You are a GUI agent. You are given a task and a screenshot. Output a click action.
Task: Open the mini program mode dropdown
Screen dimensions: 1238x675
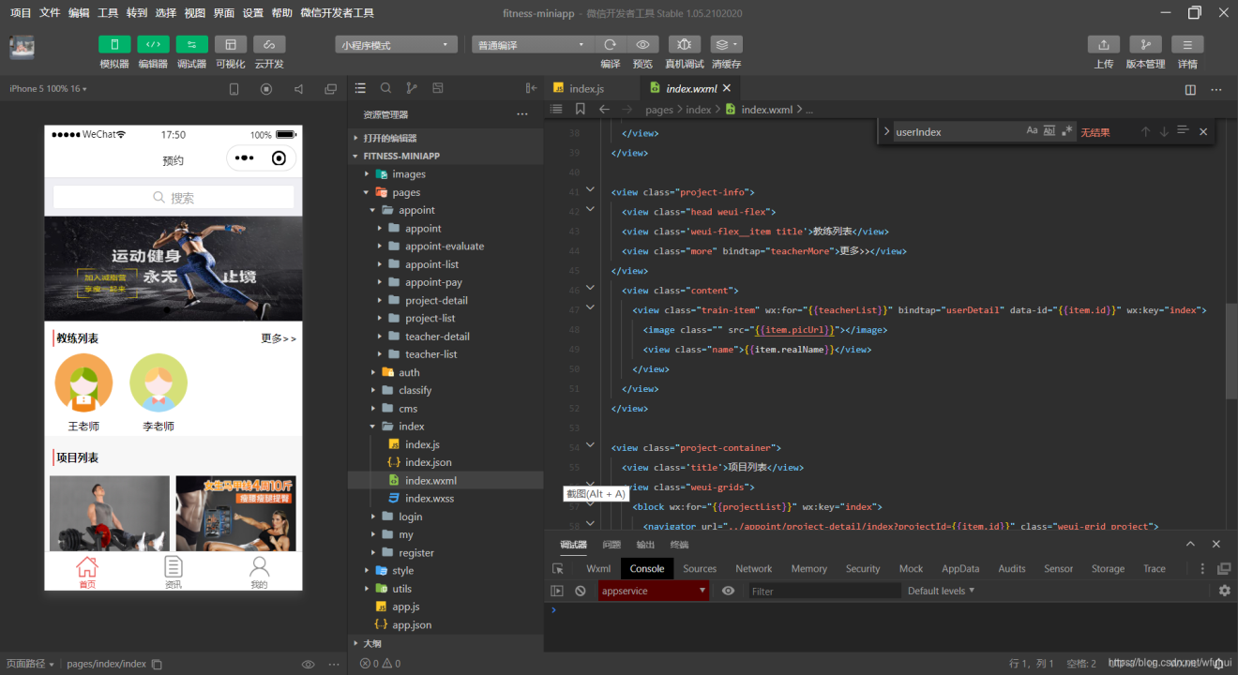pos(396,45)
